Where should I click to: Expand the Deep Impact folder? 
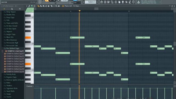pos(11,12)
